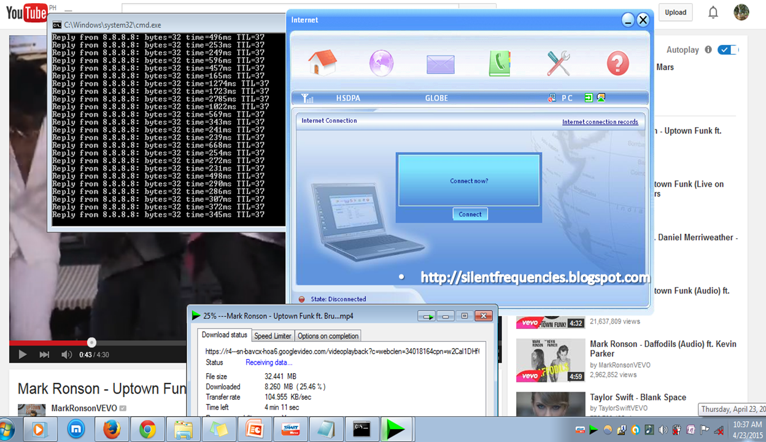The height and width of the screenshot is (442, 766).
Task: Click the red disconnected state indicator
Action: (x=302, y=300)
